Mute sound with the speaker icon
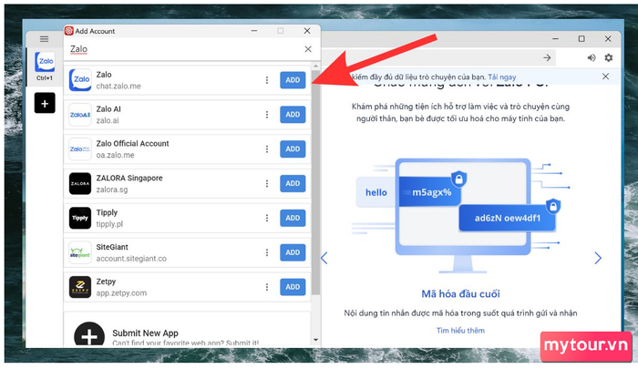Screen dimensions: 638x369 pyautogui.click(x=592, y=57)
